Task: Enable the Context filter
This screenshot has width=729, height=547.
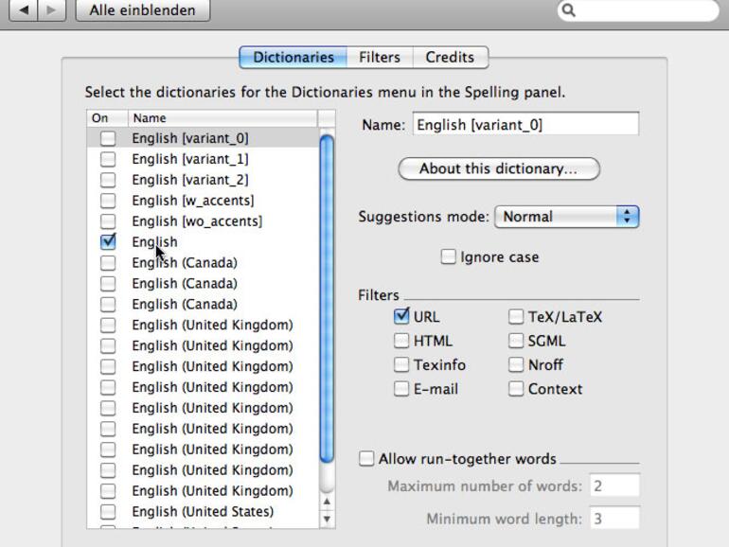Action: (x=516, y=389)
